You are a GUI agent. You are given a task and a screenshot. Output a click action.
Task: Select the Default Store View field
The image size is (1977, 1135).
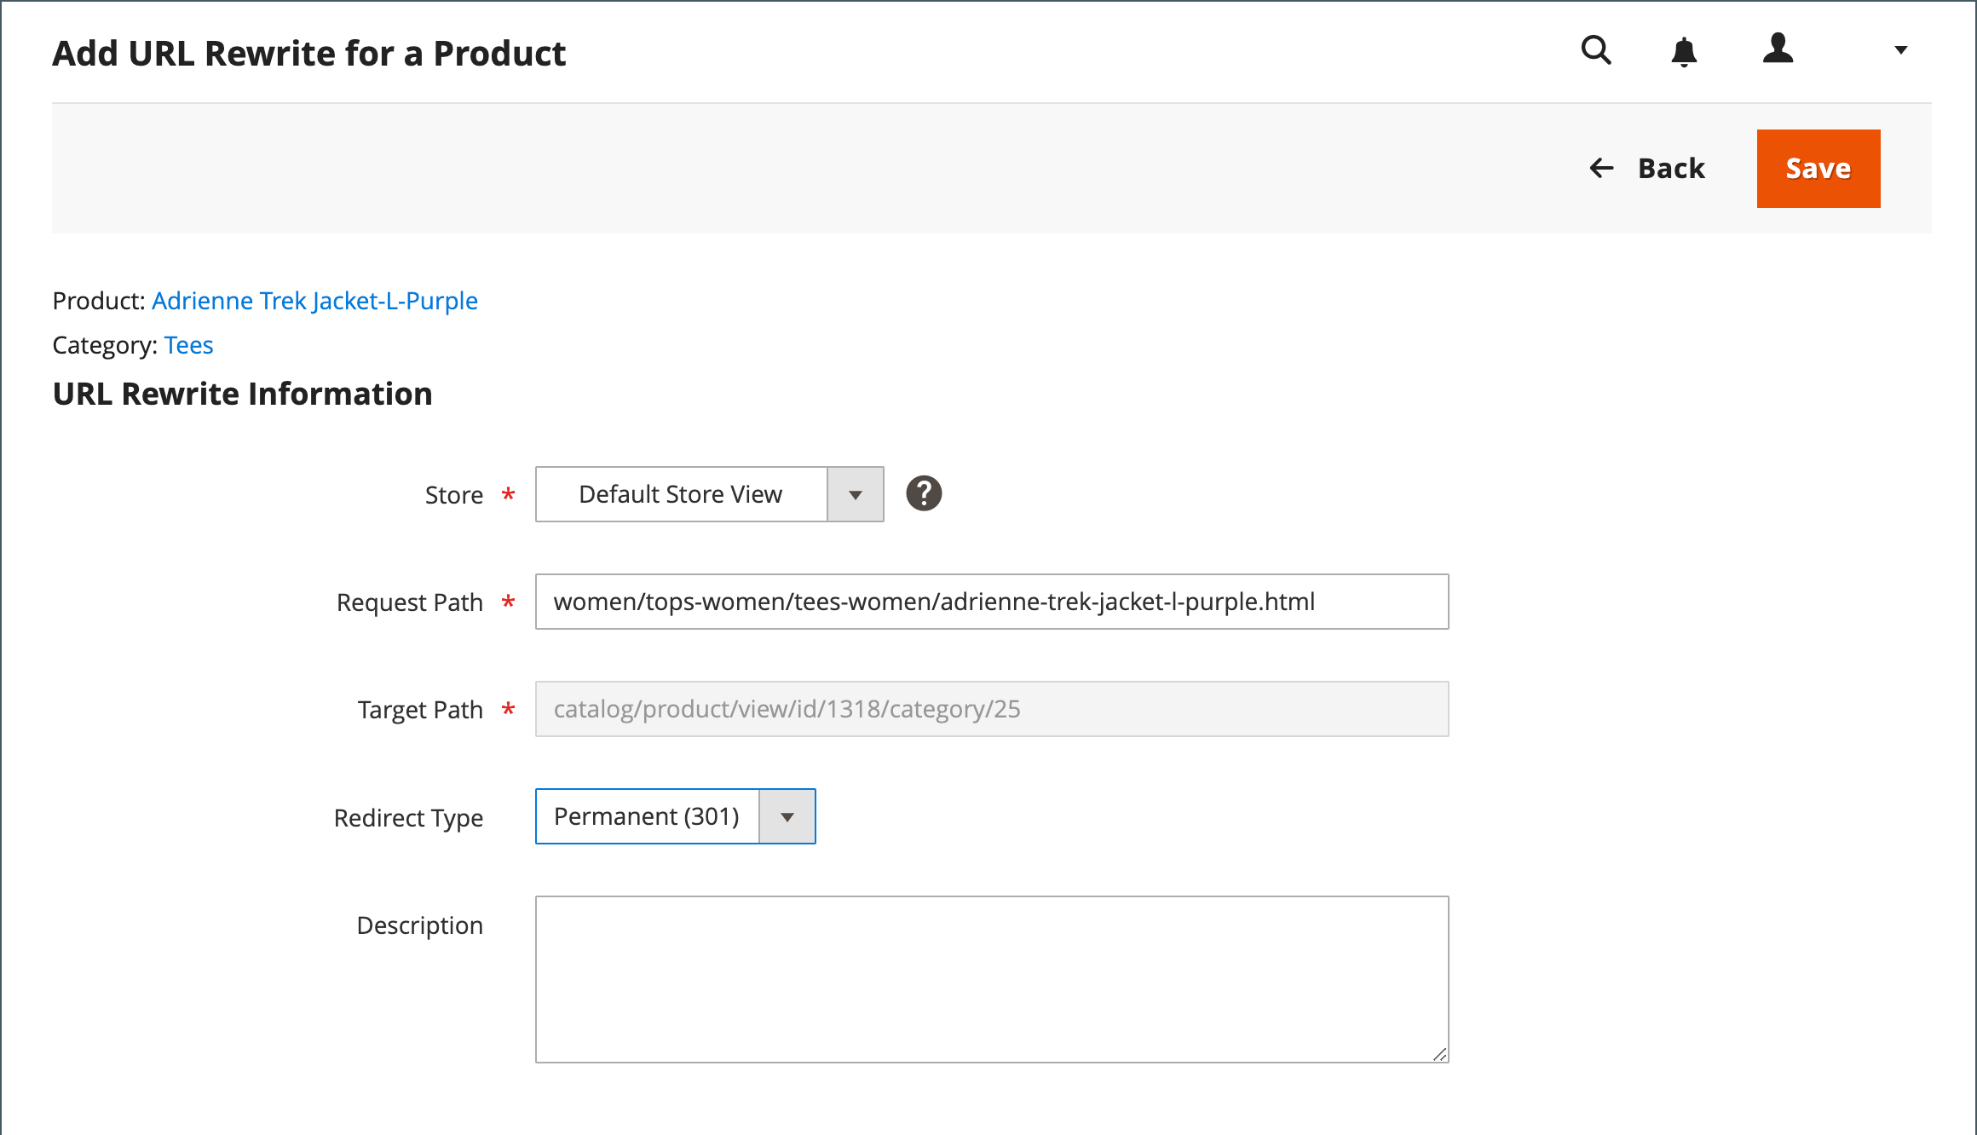tap(681, 494)
